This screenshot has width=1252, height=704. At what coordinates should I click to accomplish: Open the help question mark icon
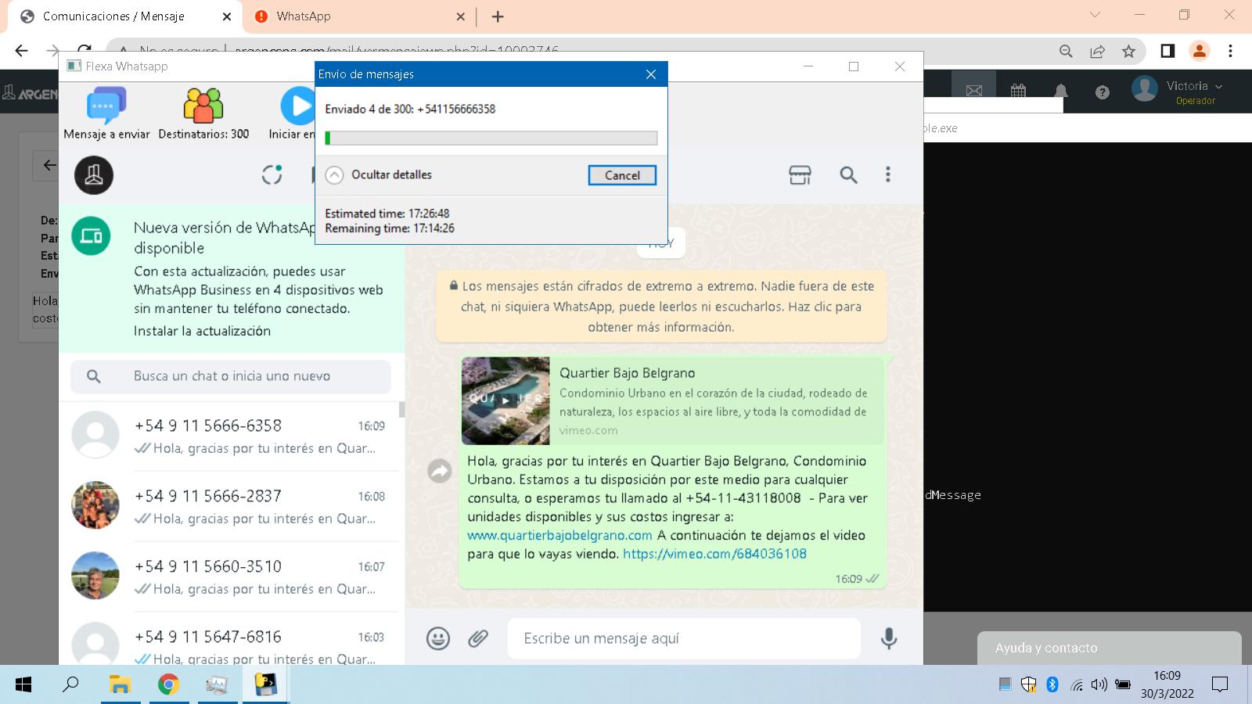(x=1103, y=92)
